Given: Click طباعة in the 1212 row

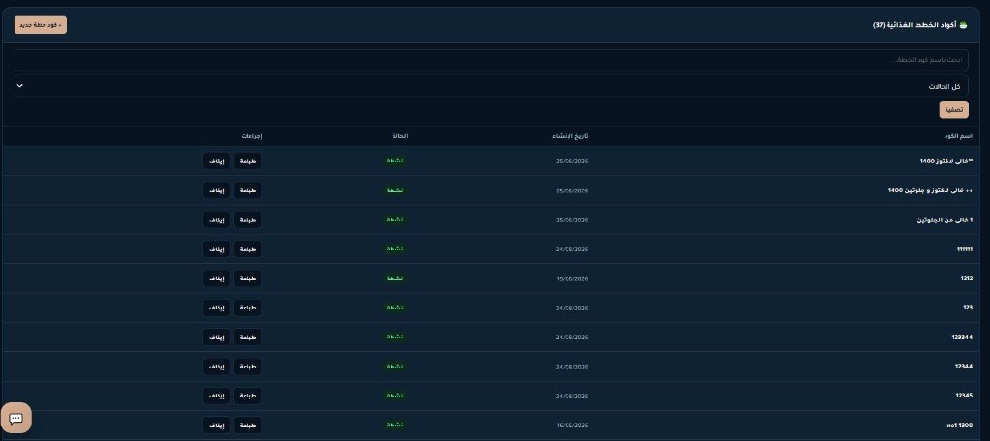Looking at the screenshot, I should point(247,278).
